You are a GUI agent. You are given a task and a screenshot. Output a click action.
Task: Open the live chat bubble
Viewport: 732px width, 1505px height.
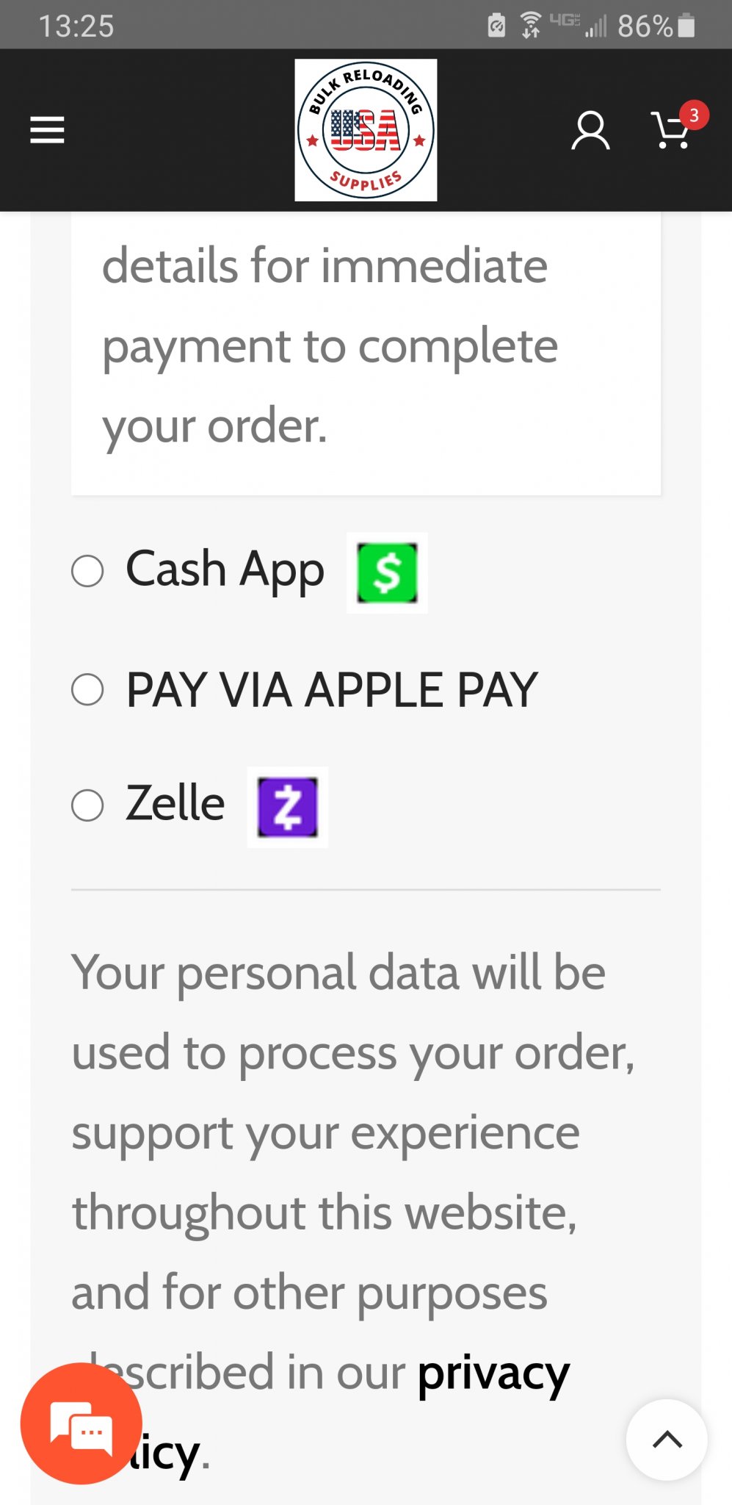point(81,1423)
